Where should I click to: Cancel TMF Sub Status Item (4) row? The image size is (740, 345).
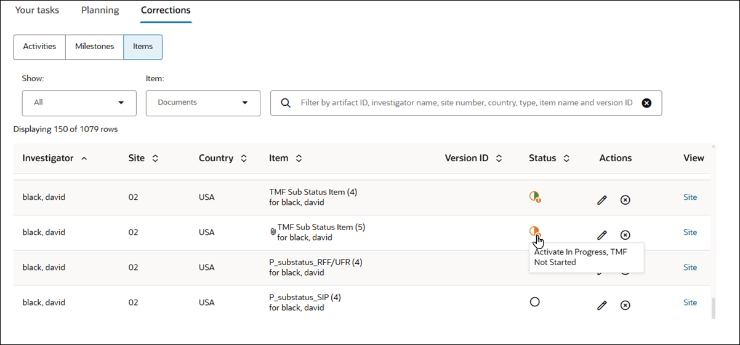click(625, 200)
